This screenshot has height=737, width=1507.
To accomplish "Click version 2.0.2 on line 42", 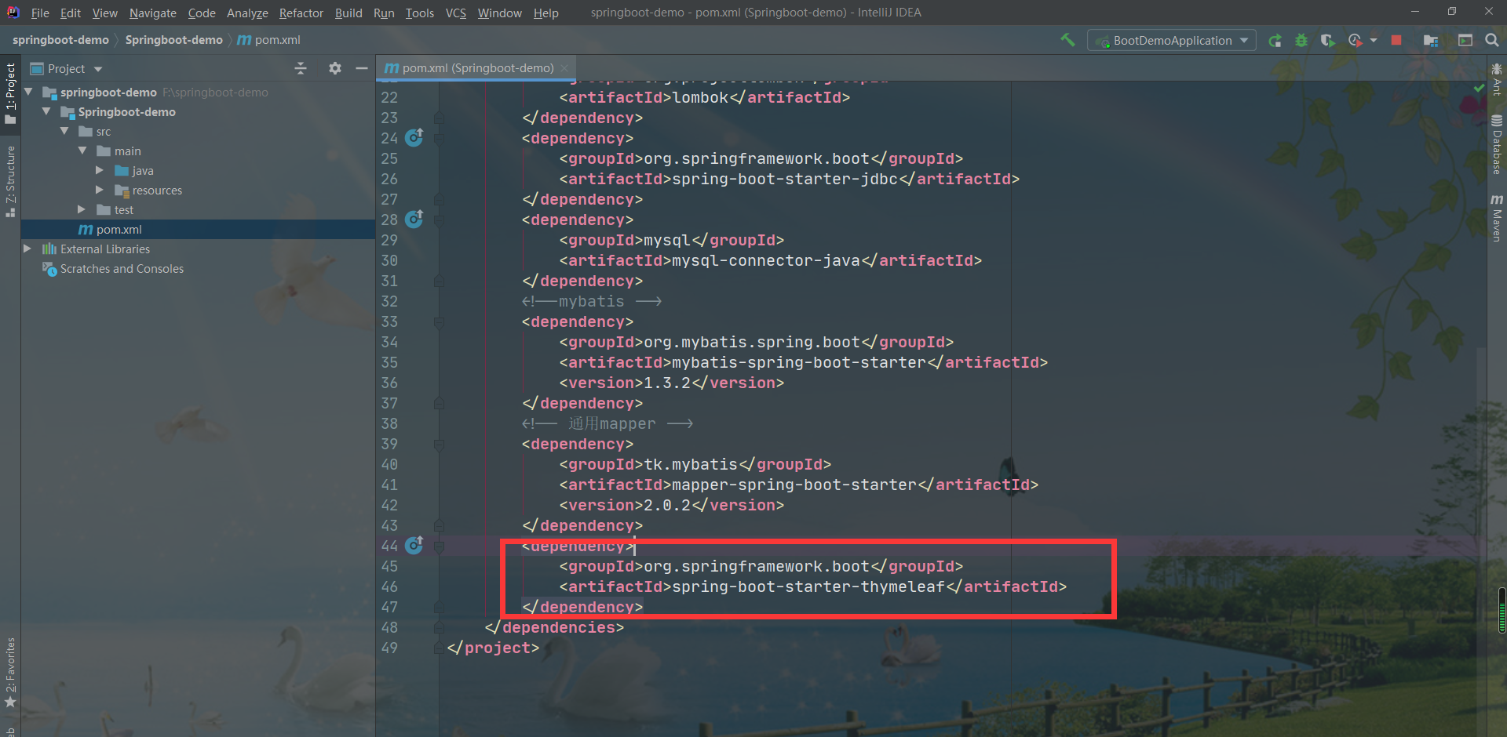I will [x=667, y=505].
